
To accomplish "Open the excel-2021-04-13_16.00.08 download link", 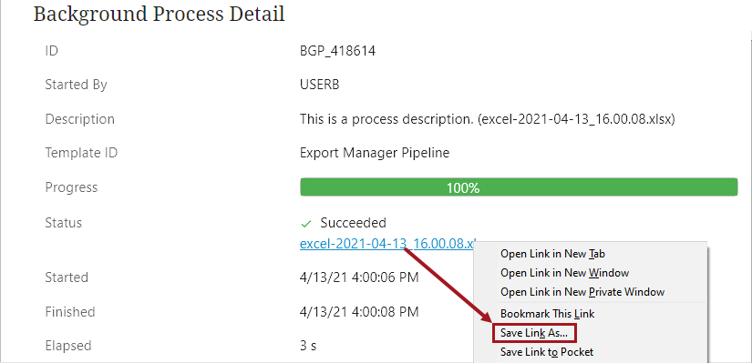I will [387, 243].
